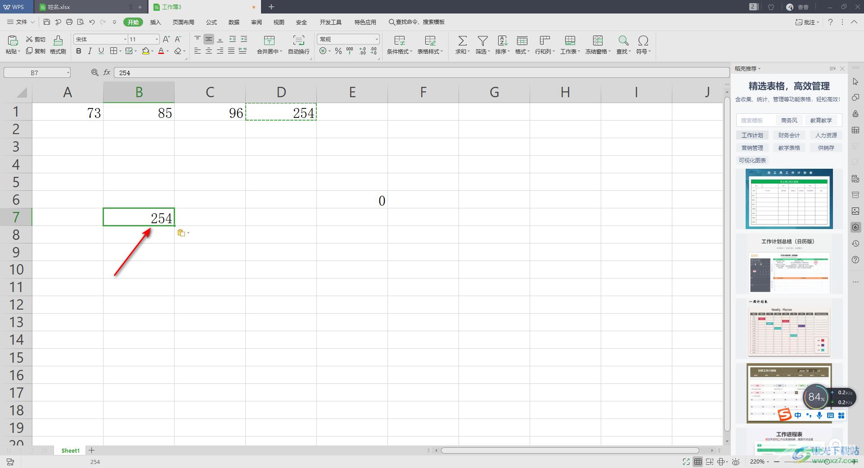Click the Sort 排序 icon
The image size is (864, 468).
coord(502,41)
